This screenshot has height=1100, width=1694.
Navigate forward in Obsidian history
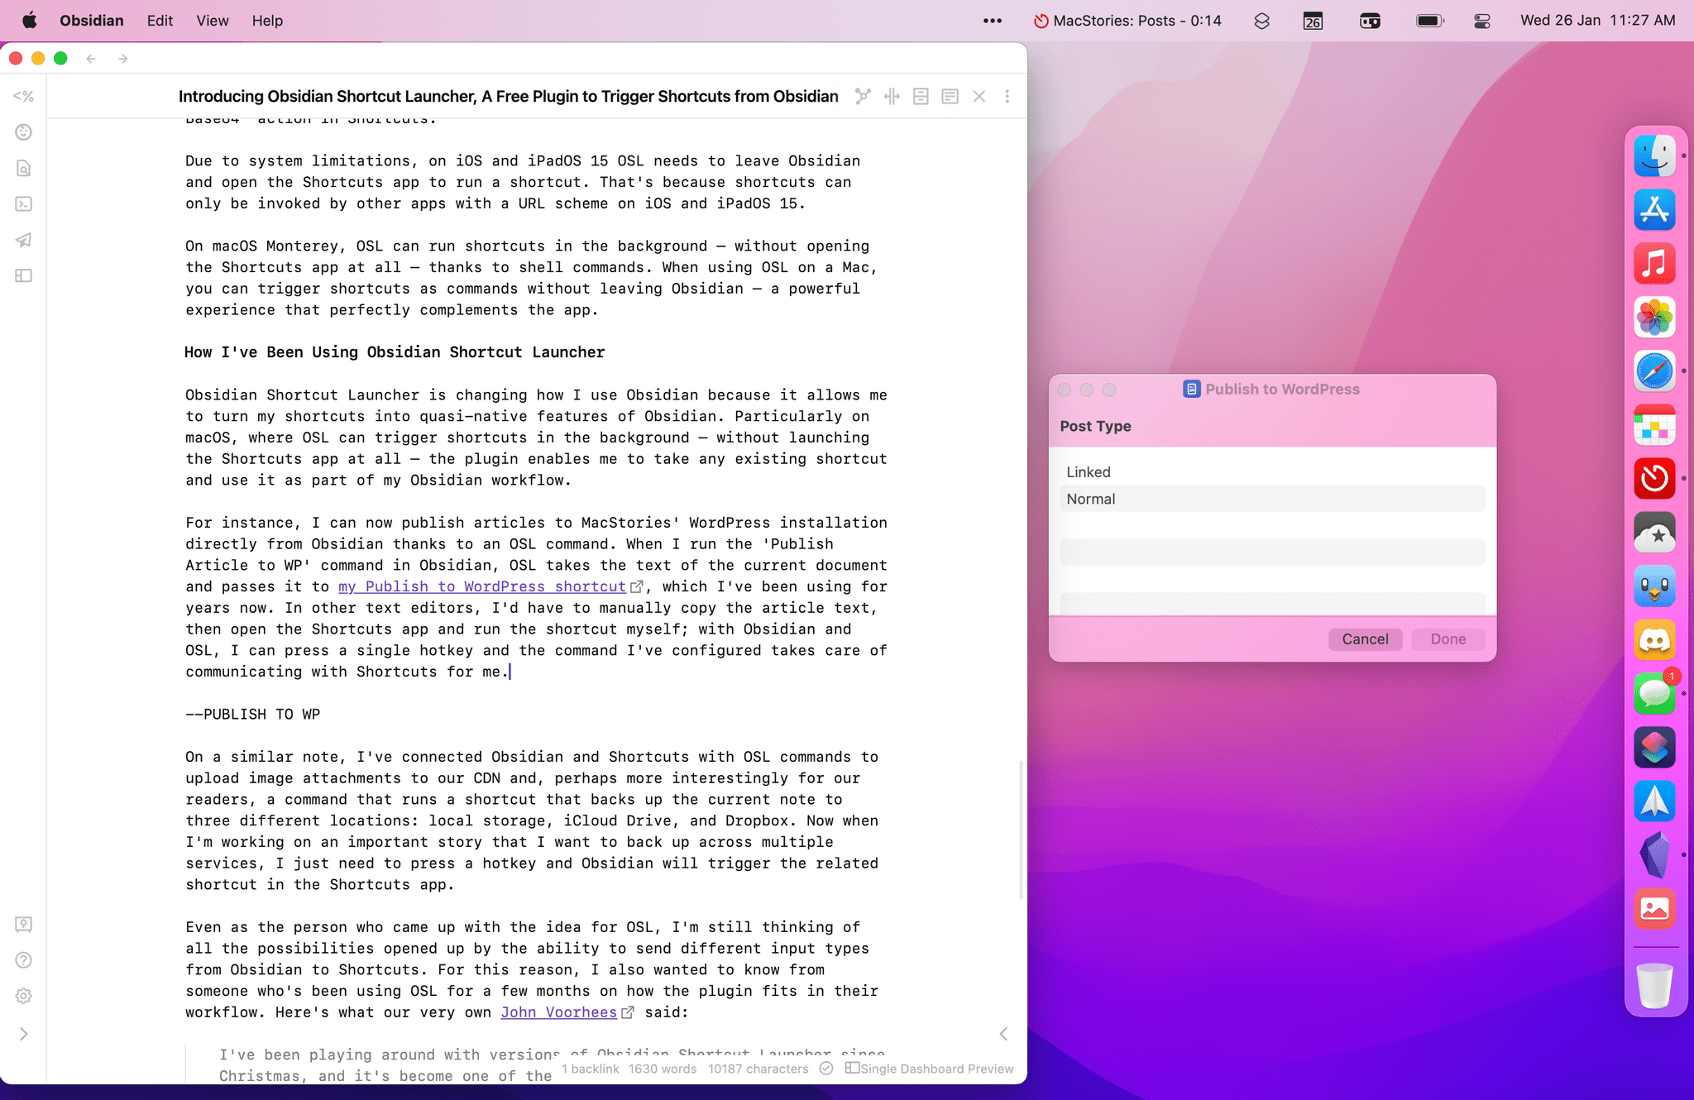click(122, 59)
